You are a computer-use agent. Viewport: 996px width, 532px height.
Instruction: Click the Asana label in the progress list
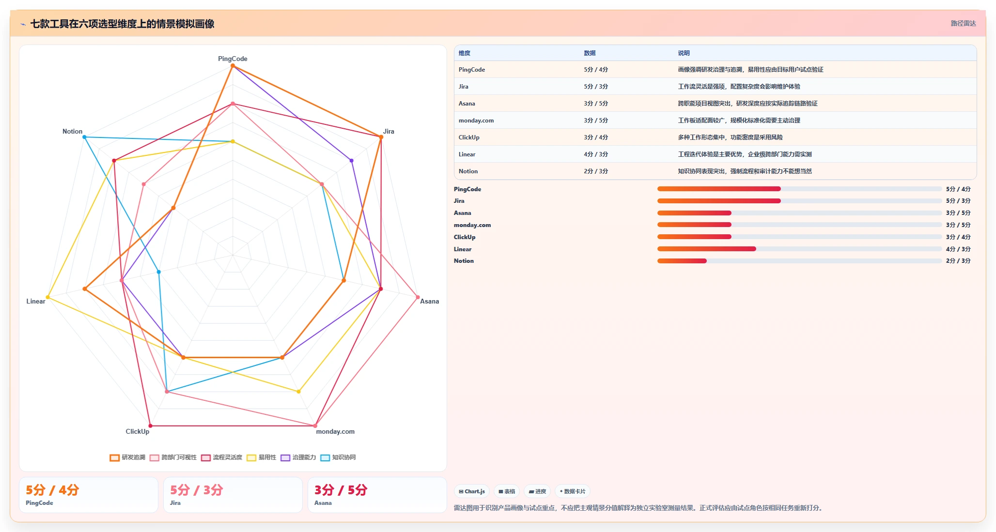click(x=463, y=213)
